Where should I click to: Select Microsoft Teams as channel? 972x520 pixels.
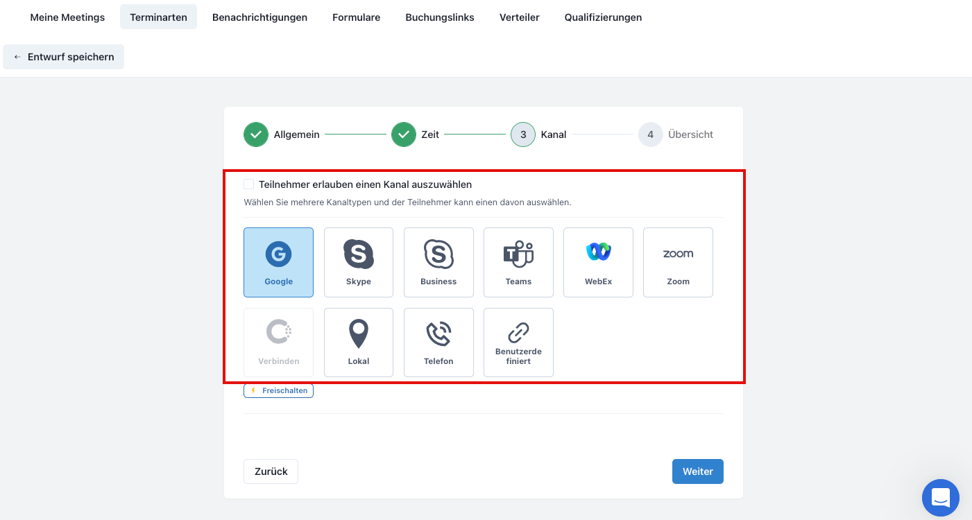coord(518,262)
